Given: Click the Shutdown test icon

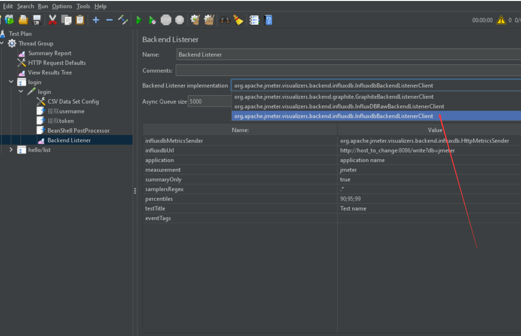Looking at the screenshot, I should pyautogui.click(x=180, y=20).
